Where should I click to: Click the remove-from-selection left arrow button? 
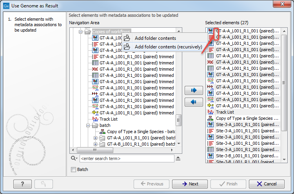click(194, 102)
